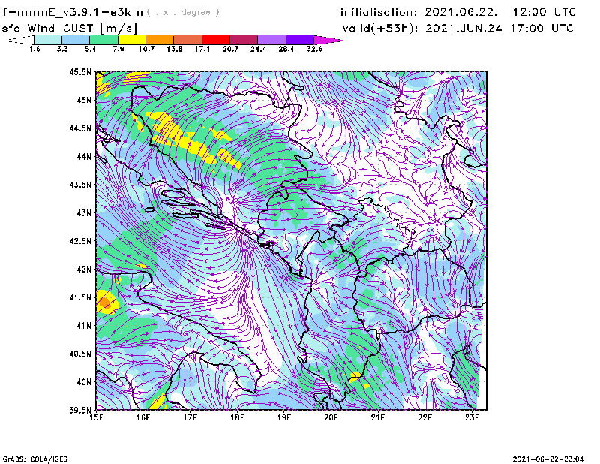
Task: Click the '23E' longitude label
Action: coord(472,417)
